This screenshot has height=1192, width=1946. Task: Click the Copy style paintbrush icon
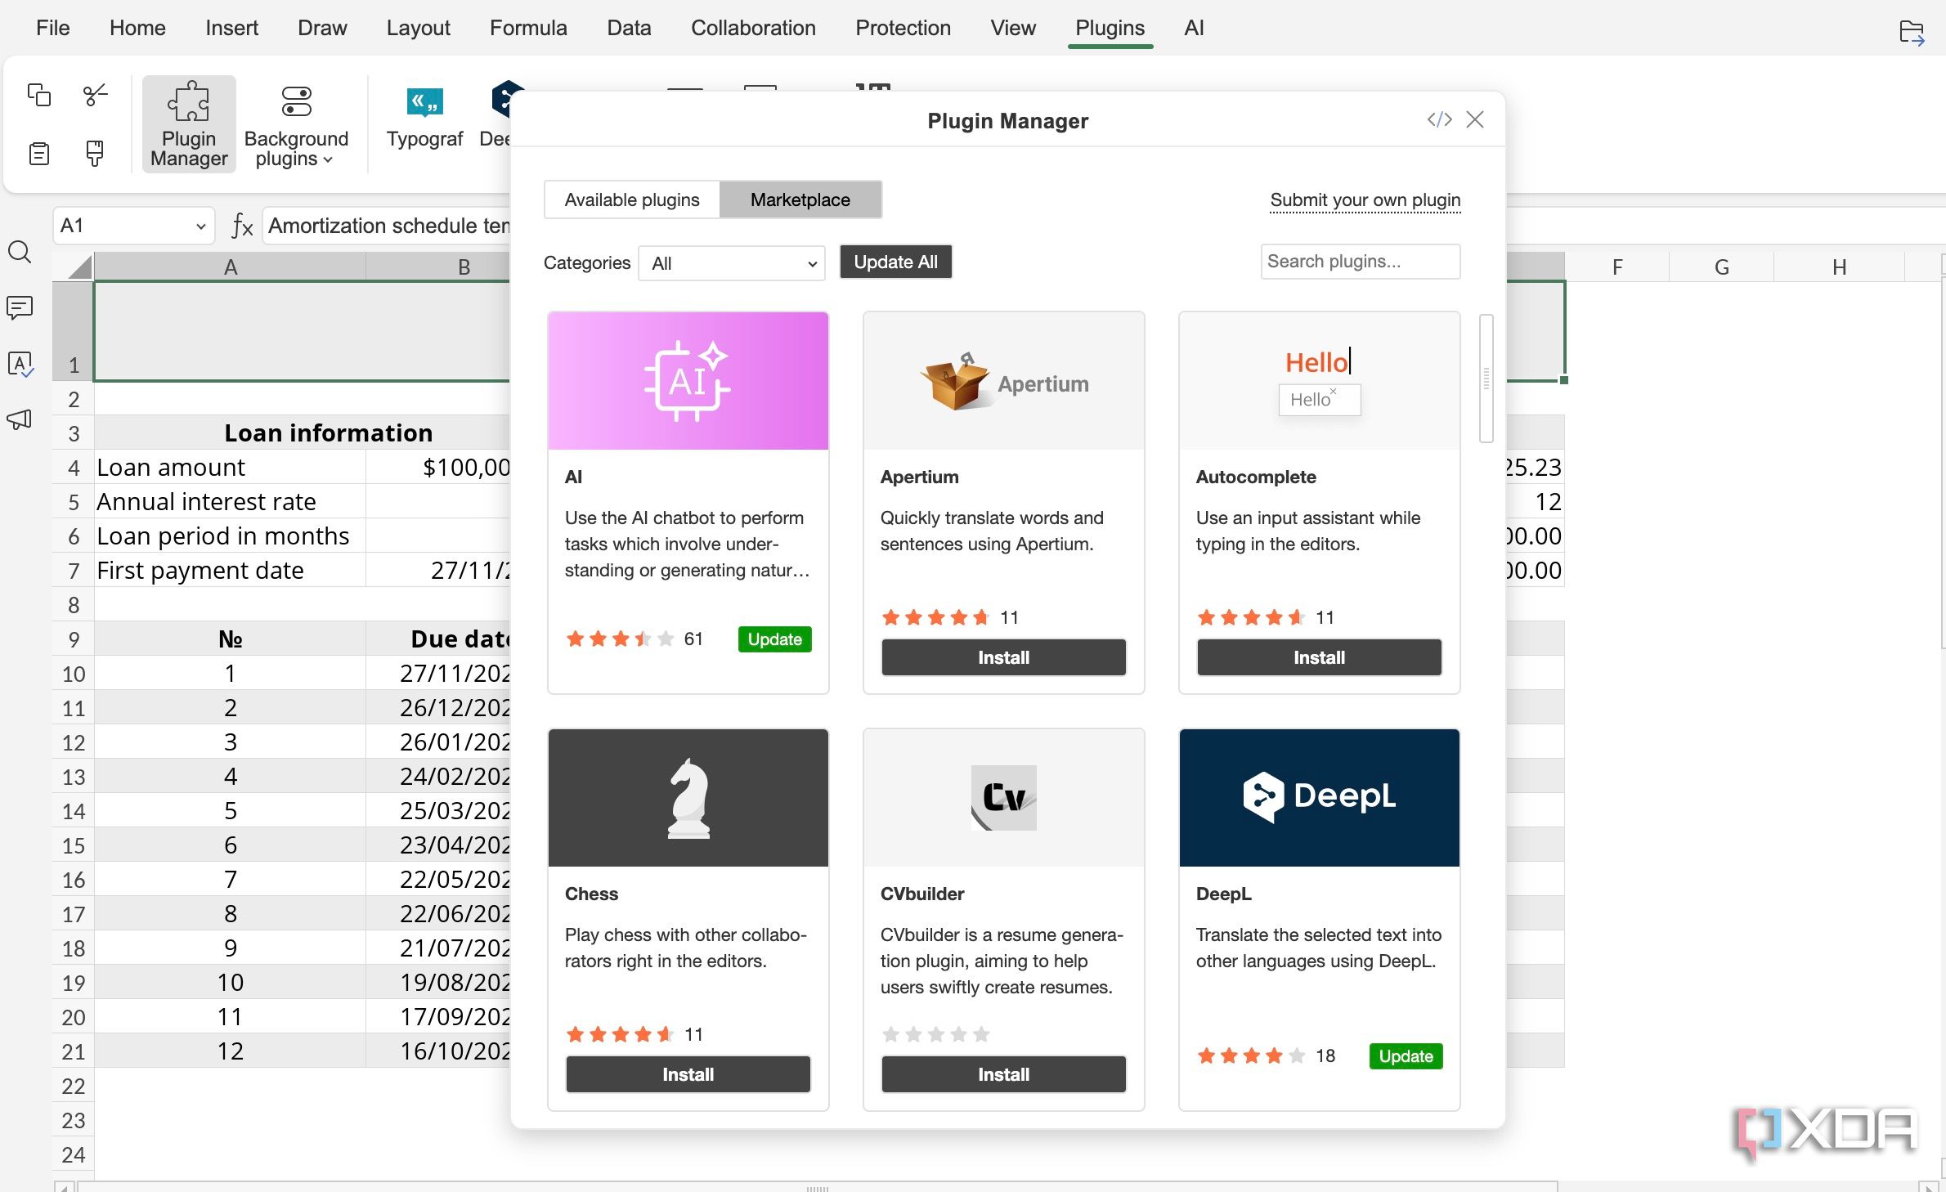click(x=95, y=153)
